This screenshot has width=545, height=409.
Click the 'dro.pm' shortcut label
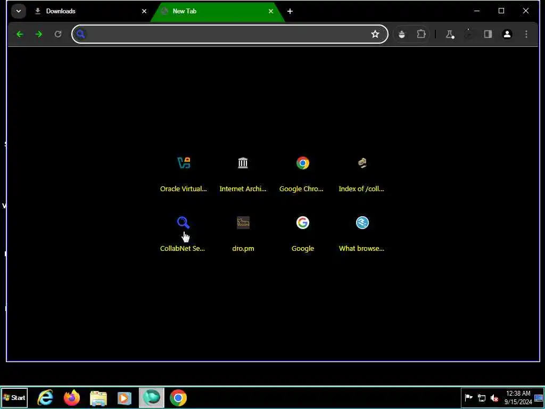pos(243,248)
